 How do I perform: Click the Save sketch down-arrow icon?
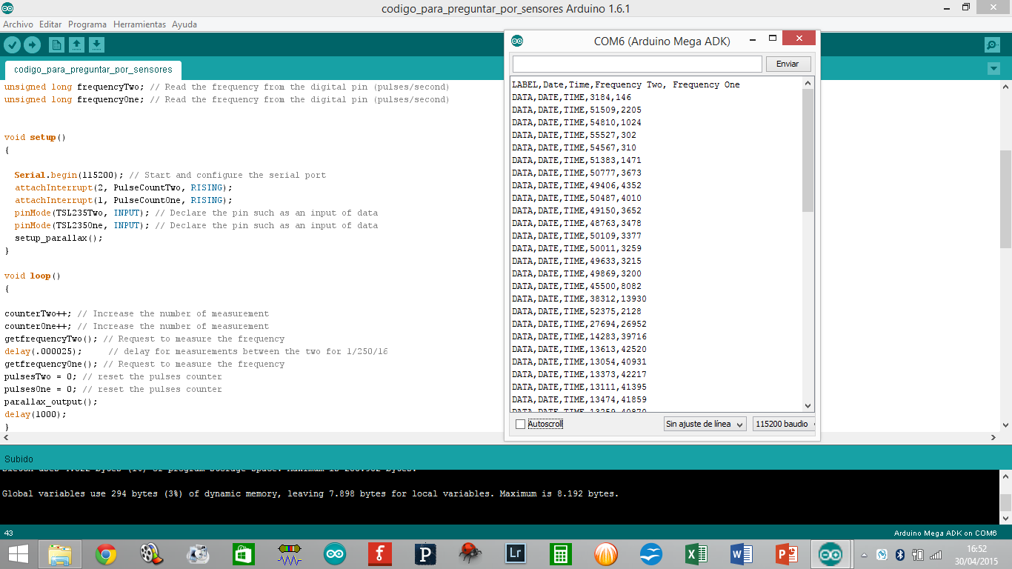point(96,45)
